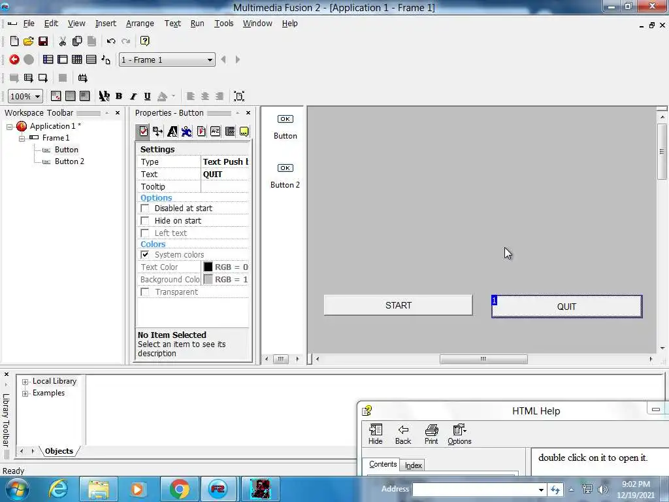
Task: Apply Underline formatting
Action: tap(147, 96)
